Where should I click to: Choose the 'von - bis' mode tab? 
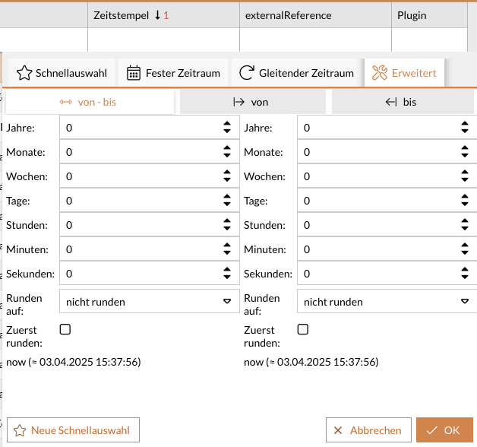click(90, 102)
